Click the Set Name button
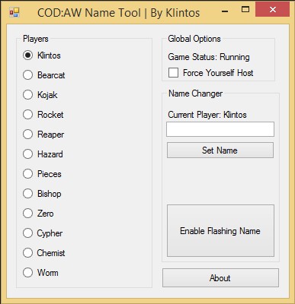Screen dimensions: 295x304 click(x=220, y=150)
